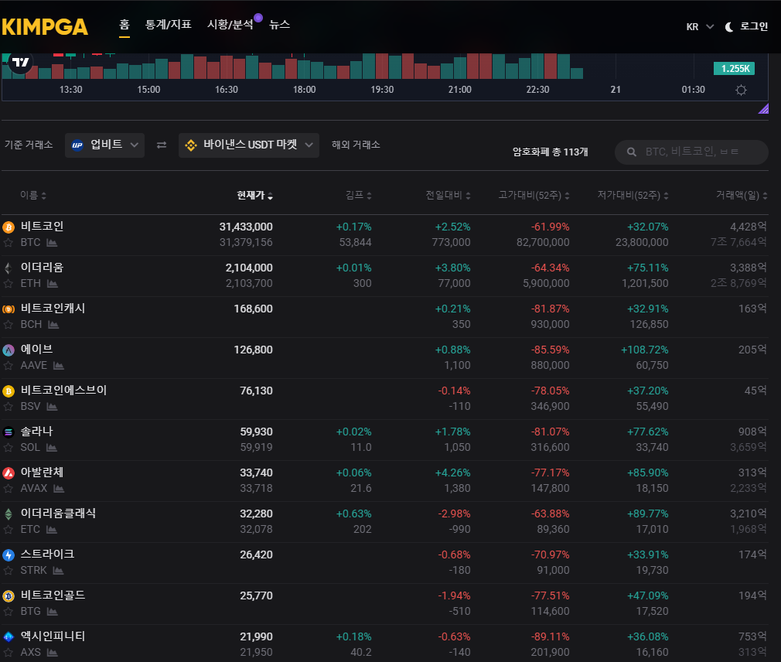This screenshot has height=662, width=781.
Task: Click the Axie Infinity coin logo
Action: pyautogui.click(x=9, y=636)
